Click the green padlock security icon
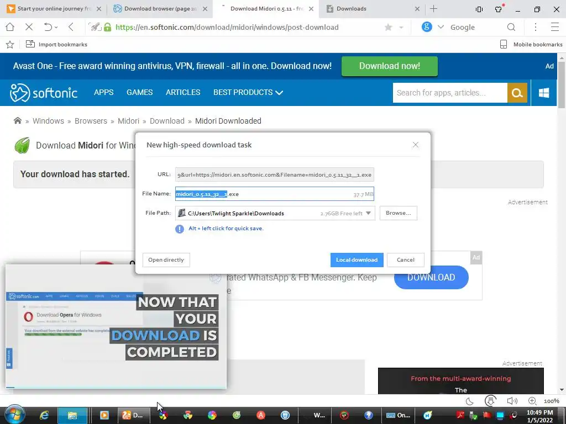 pyautogui.click(x=108, y=27)
